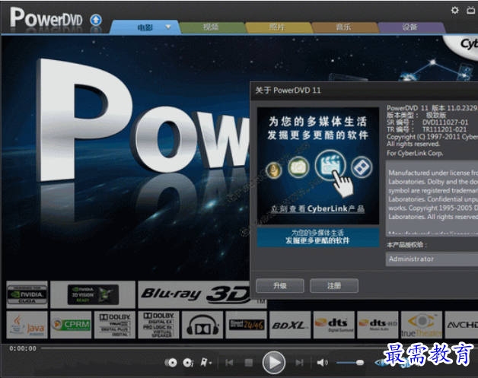Click the green photo icon in the ad
478x378 pixels.
pyautogui.click(x=298, y=167)
